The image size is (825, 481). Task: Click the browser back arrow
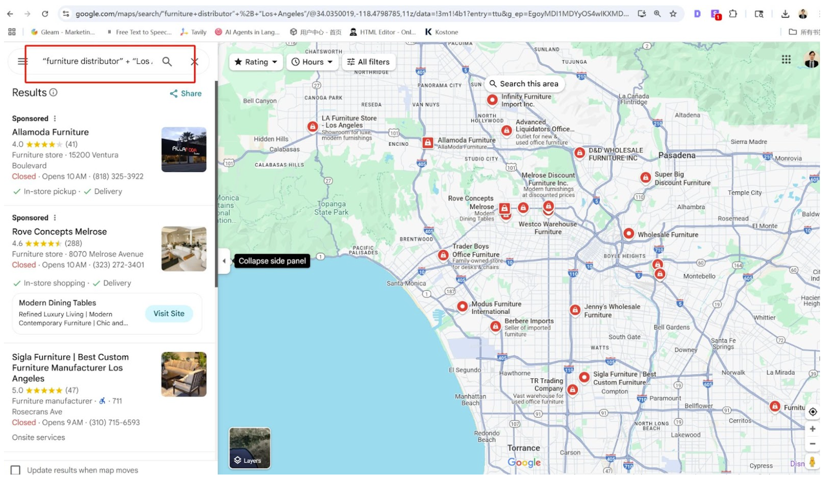pyautogui.click(x=10, y=14)
